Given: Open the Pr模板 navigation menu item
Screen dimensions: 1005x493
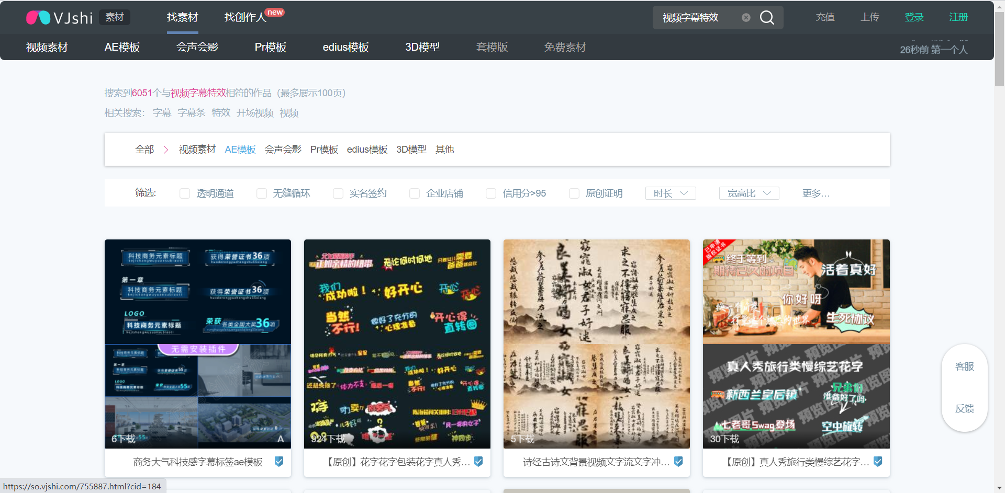Looking at the screenshot, I should 270,48.
